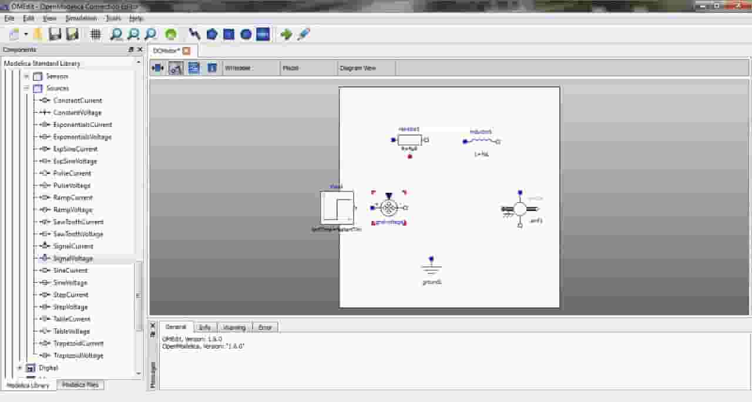Click the green check model icon
Viewport: 752px width, 402px height.
point(170,34)
